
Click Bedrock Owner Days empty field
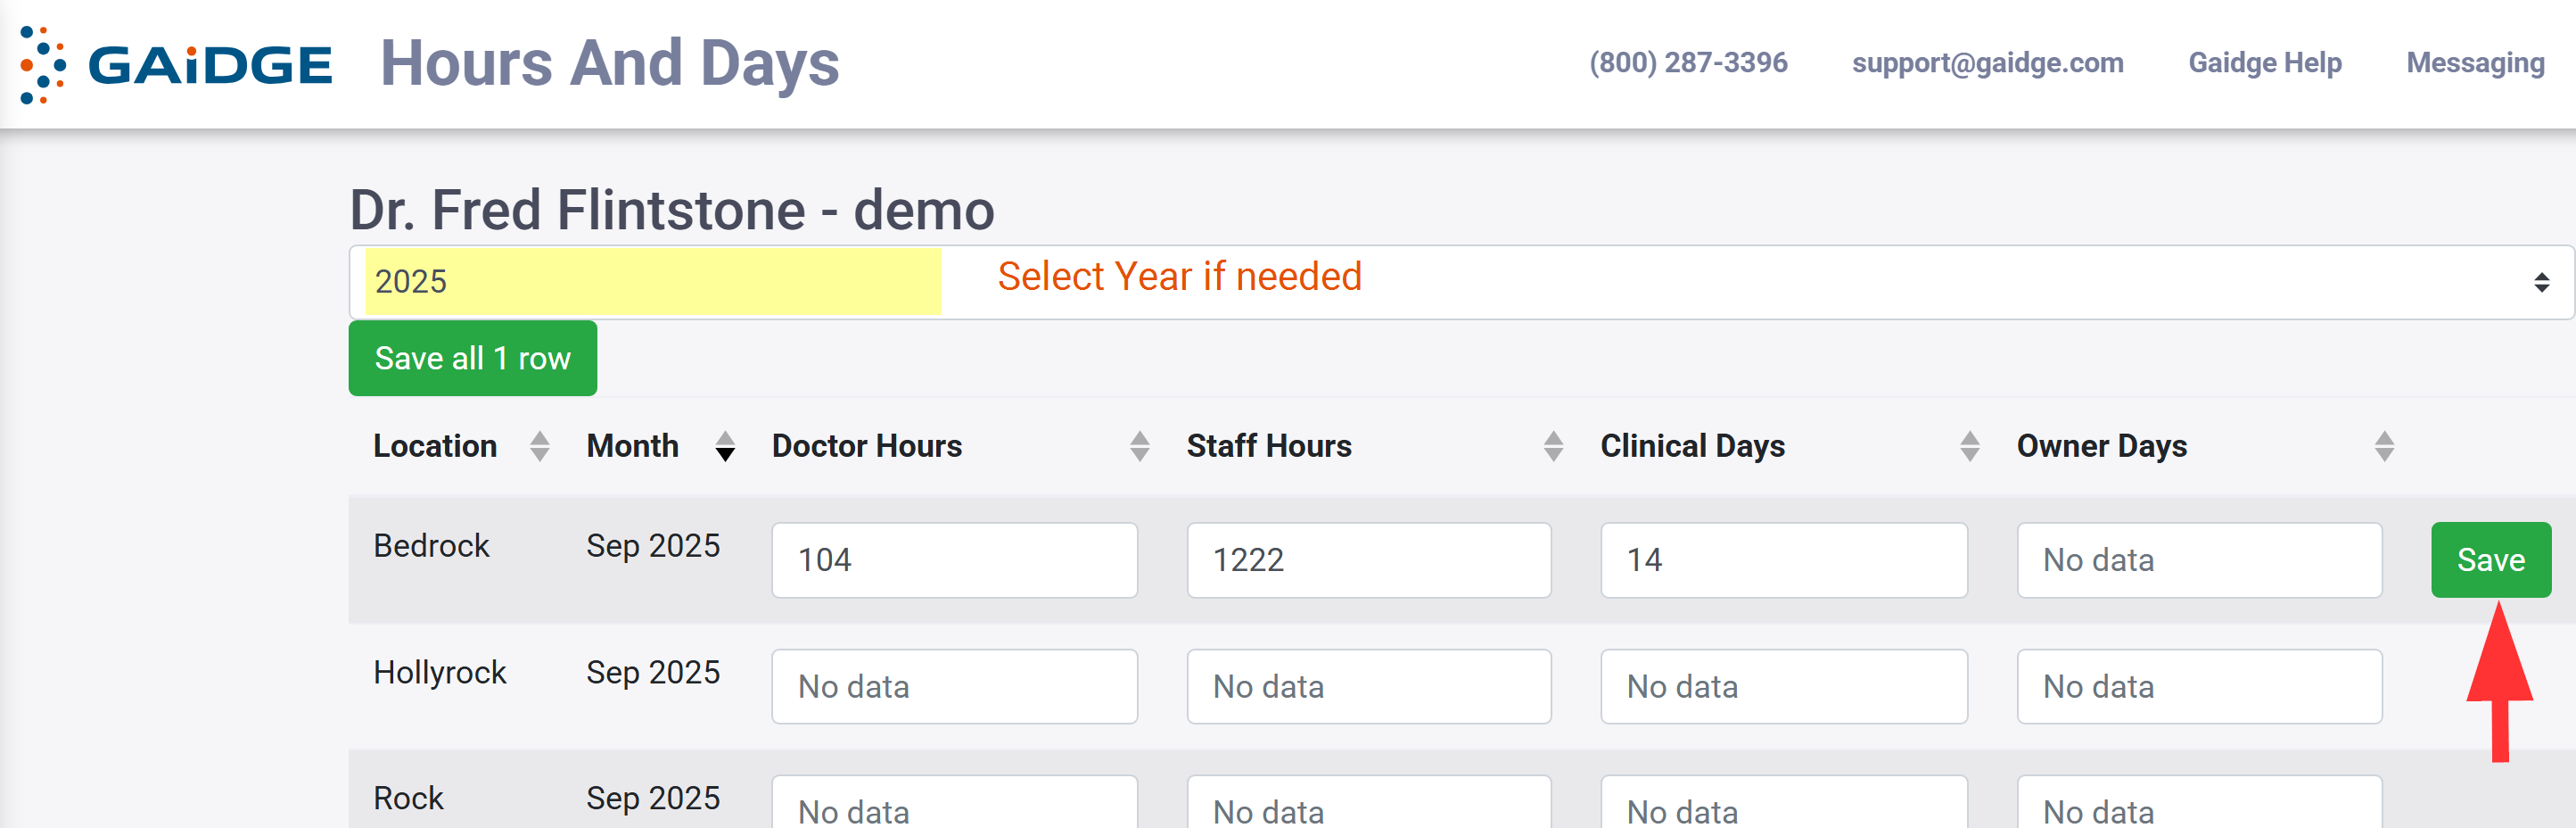[2199, 559]
